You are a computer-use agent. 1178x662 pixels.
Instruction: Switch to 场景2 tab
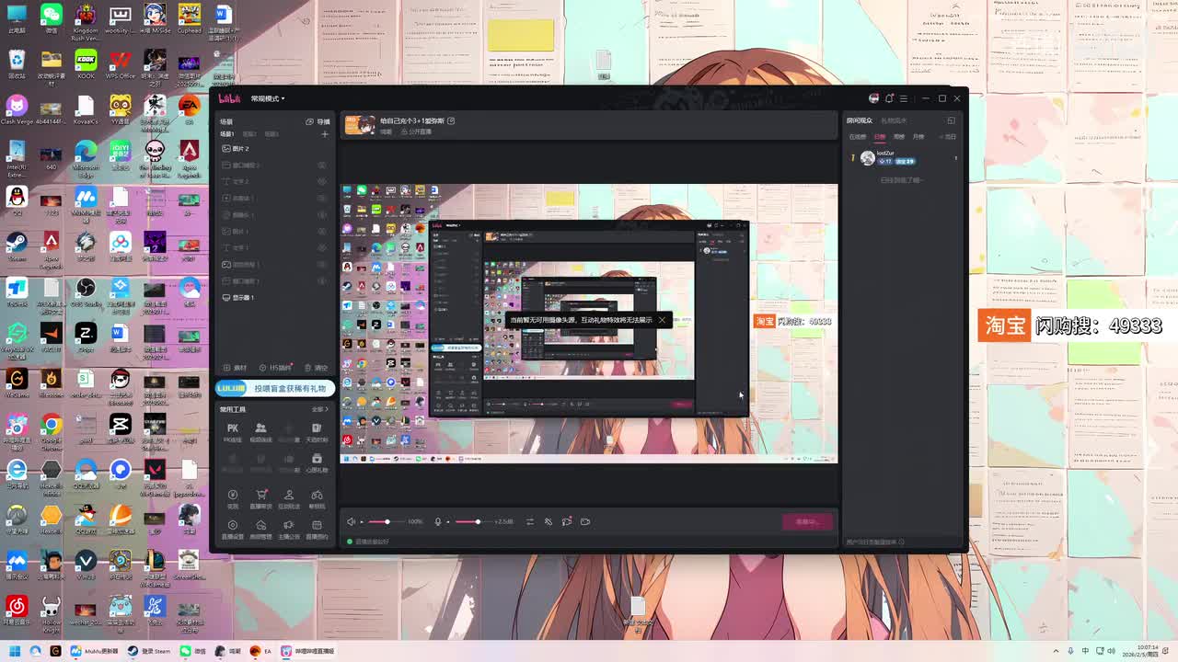249,134
